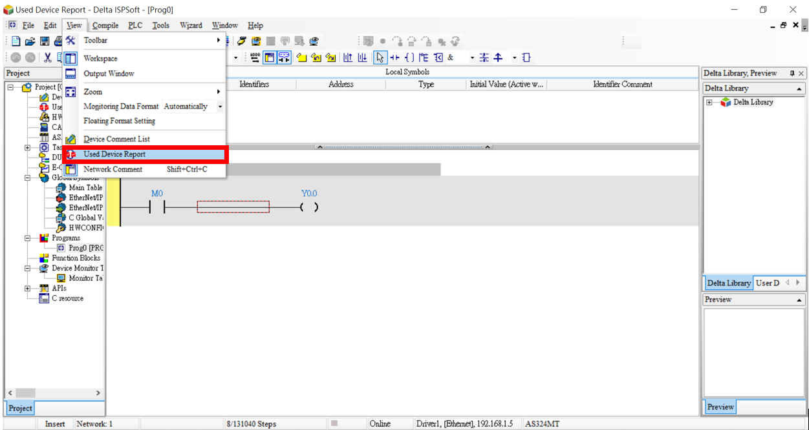Viewport: 809px width, 430px height.
Task: Open the Compile menu
Action: [x=105, y=25]
